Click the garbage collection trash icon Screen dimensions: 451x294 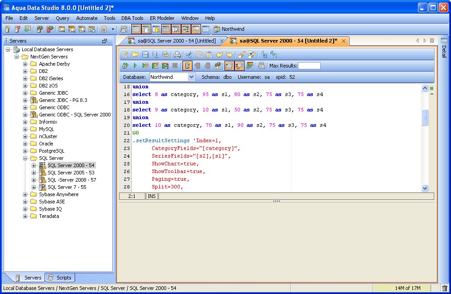445,288
